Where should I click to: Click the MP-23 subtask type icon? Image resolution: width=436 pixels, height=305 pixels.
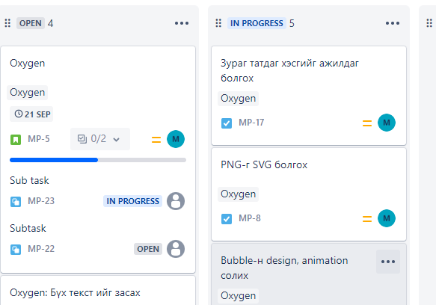coord(16,202)
